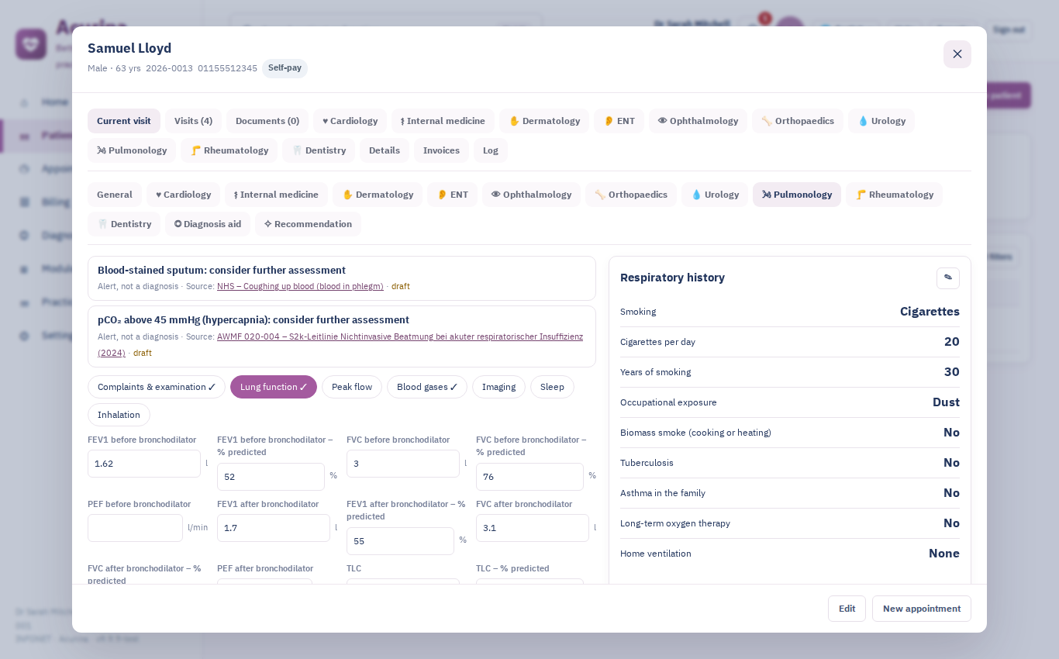
Task: Show the Imaging section
Action: (498, 387)
